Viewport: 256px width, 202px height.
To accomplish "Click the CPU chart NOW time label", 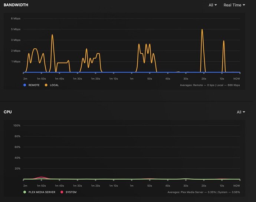I will click(237, 186).
